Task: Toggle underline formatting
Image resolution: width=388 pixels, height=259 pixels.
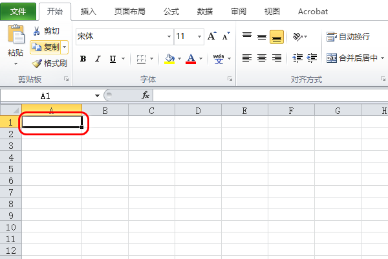Action: 113,59
